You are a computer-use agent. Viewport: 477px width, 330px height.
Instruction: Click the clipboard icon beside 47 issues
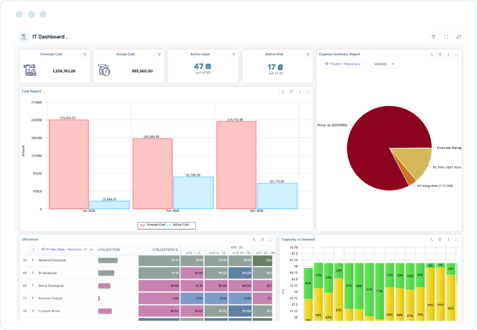click(208, 66)
